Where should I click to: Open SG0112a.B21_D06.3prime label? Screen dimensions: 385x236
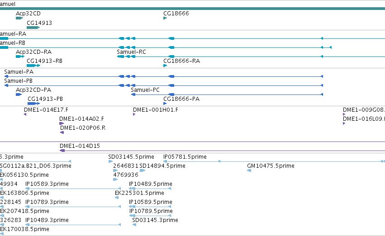point(36,166)
